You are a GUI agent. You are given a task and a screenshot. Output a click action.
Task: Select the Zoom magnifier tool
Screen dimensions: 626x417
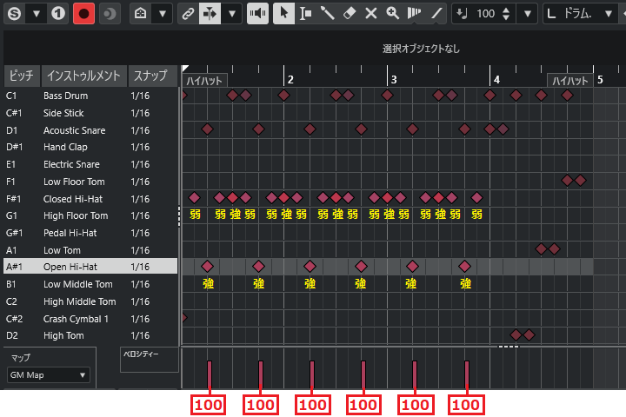(393, 14)
